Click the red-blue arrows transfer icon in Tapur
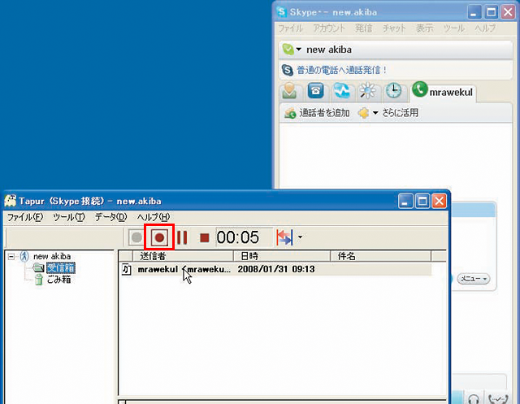This screenshot has height=404, width=520. click(x=284, y=237)
